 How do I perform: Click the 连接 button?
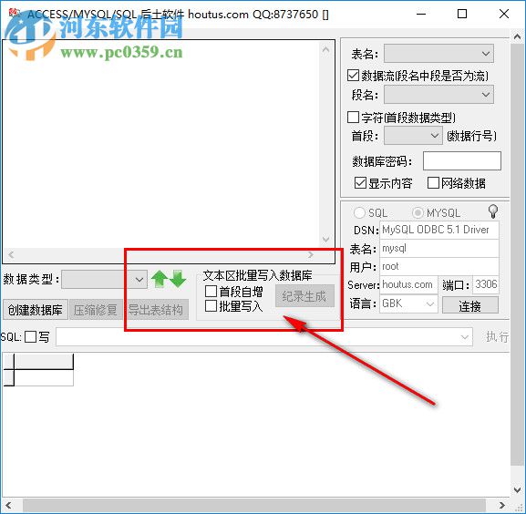[470, 306]
